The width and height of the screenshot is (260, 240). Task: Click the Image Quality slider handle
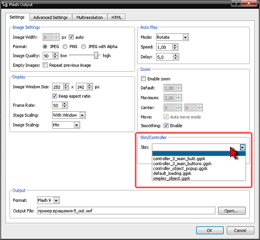click(96, 56)
